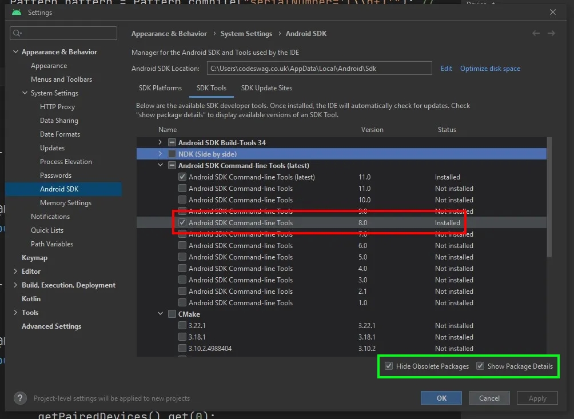
Task: Select Updates in System Settings
Action: (53, 148)
